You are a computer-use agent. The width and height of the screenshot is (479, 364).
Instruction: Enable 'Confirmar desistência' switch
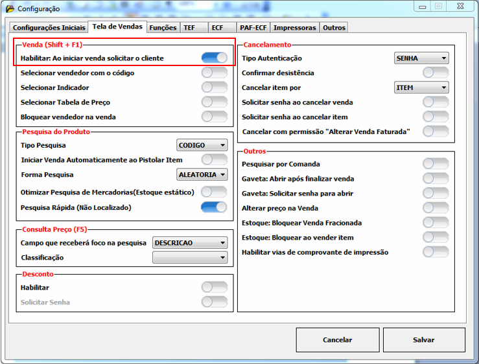point(435,73)
